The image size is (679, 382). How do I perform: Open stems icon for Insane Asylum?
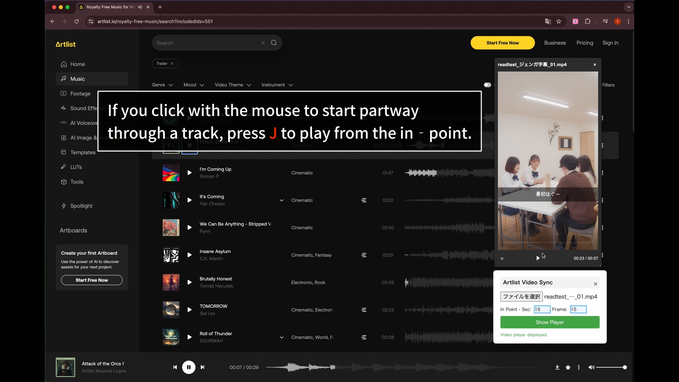(x=364, y=255)
